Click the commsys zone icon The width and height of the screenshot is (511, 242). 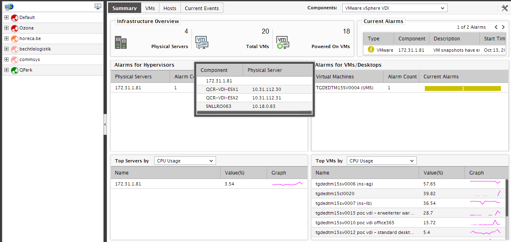click(x=15, y=60)
